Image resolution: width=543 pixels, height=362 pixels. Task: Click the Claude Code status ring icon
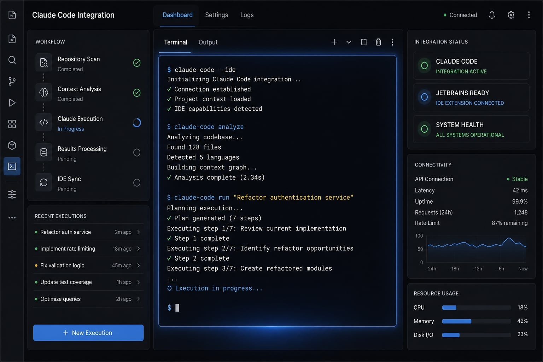[x=425, y=65]
